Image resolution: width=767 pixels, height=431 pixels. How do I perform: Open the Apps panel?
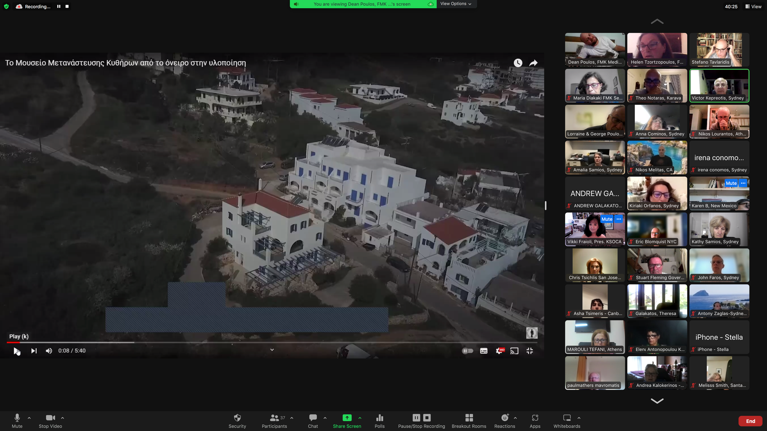tap(535, 421)
